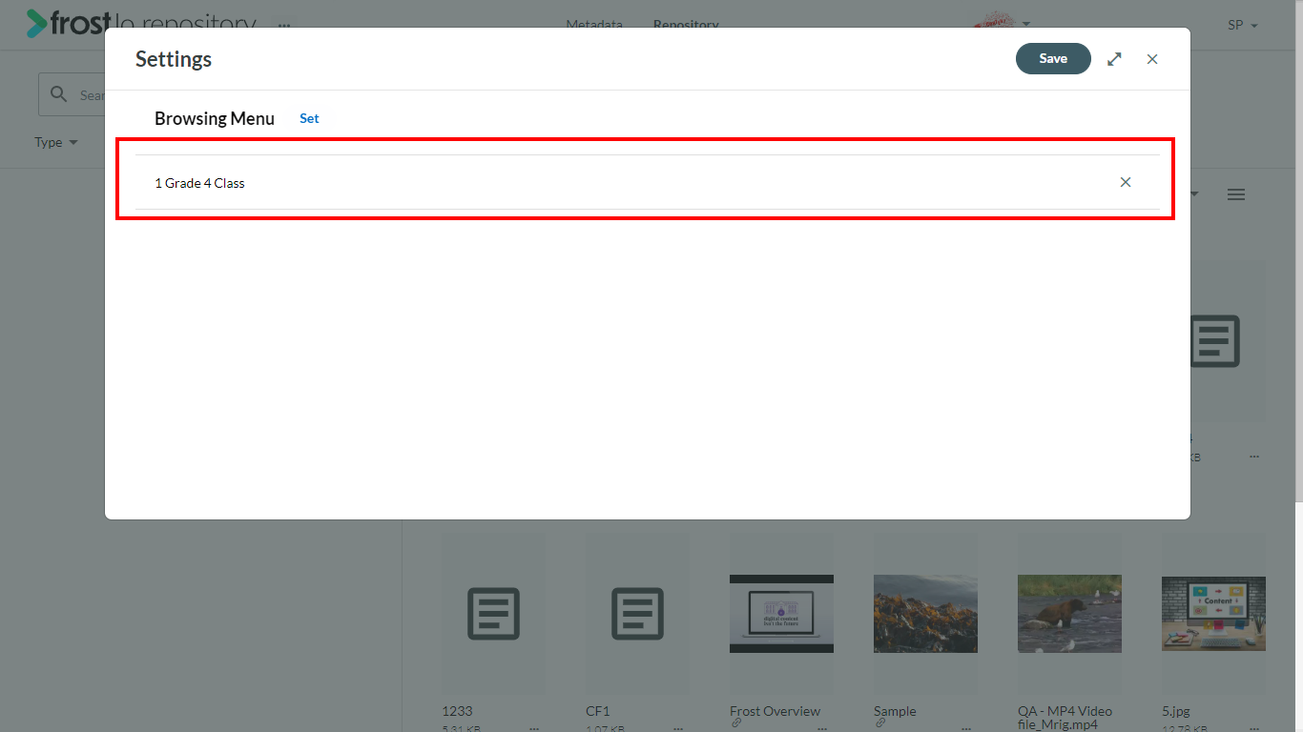Open the SP user account dropdown
The image size is (1303, 732).
click(x=1242, y=26)
